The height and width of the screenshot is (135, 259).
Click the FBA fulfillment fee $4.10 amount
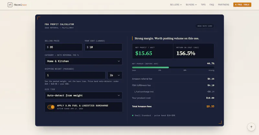pos(211,85)
